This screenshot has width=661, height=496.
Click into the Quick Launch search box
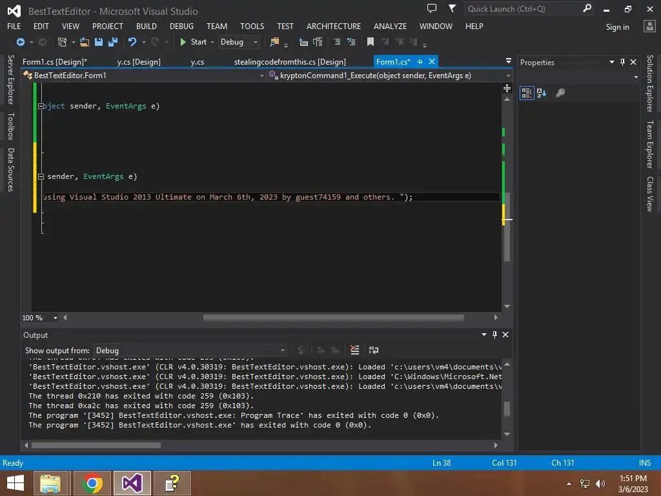[x=523, y=9]
